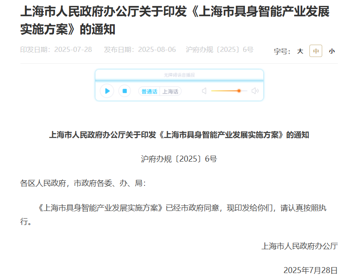Click the large page title heading

175,20
